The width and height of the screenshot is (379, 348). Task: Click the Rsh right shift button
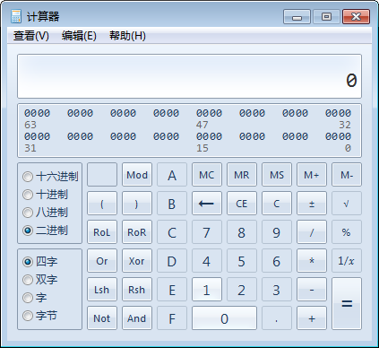click(x=137, y=290)
